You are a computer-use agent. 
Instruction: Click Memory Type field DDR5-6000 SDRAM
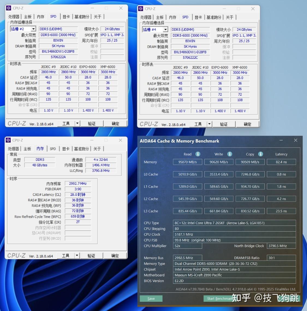[x=234, y=263]
